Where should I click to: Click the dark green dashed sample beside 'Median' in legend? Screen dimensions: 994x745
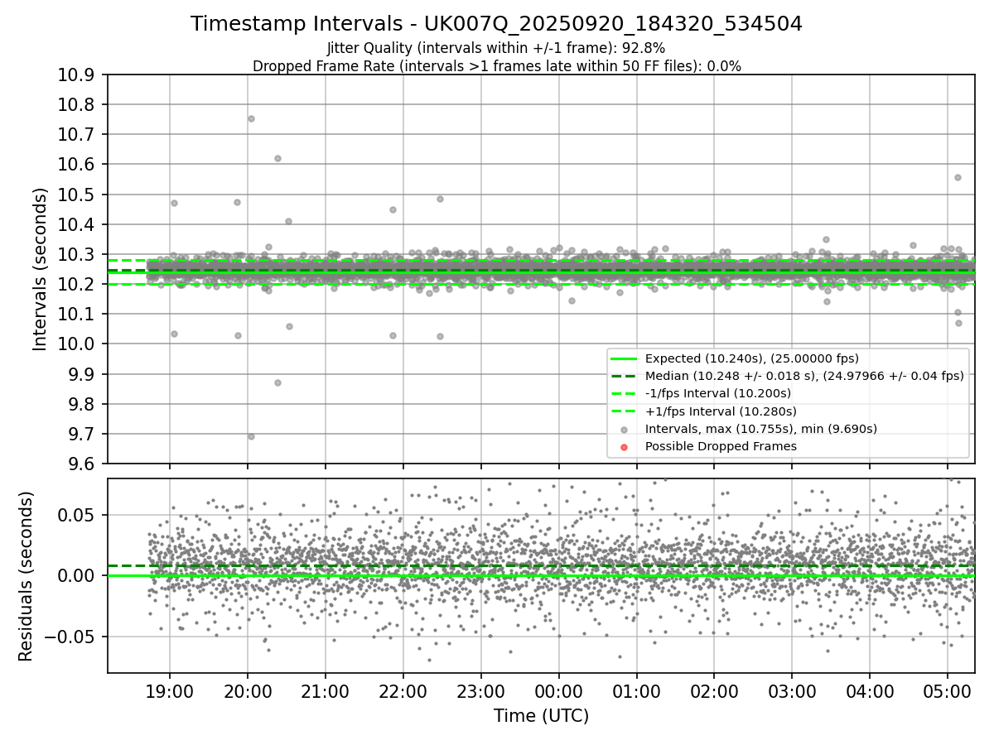[x=625, y=376]
